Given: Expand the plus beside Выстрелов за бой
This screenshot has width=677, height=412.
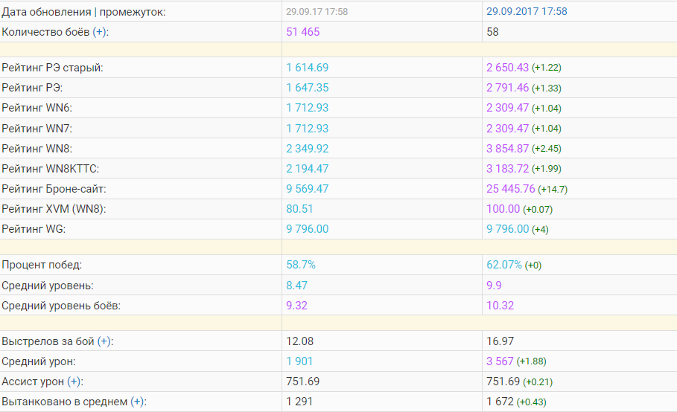Looking at the screenshot, I should coord(104,341).
